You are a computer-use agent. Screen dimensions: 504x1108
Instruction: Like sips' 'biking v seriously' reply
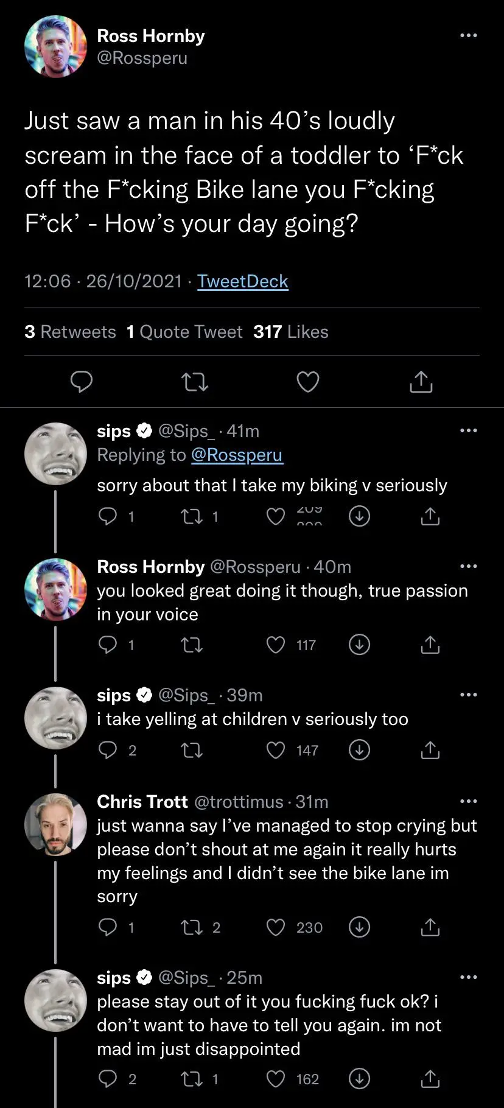point(276,517)
